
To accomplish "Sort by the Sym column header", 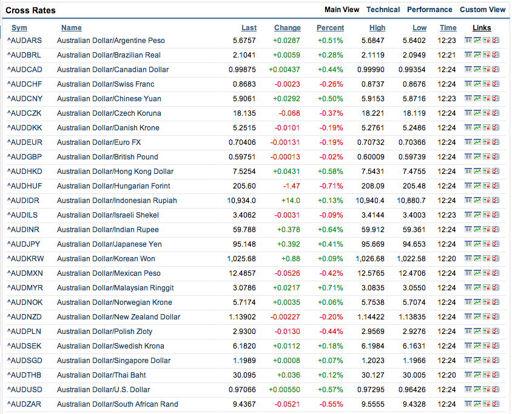I will click(19, 28).
